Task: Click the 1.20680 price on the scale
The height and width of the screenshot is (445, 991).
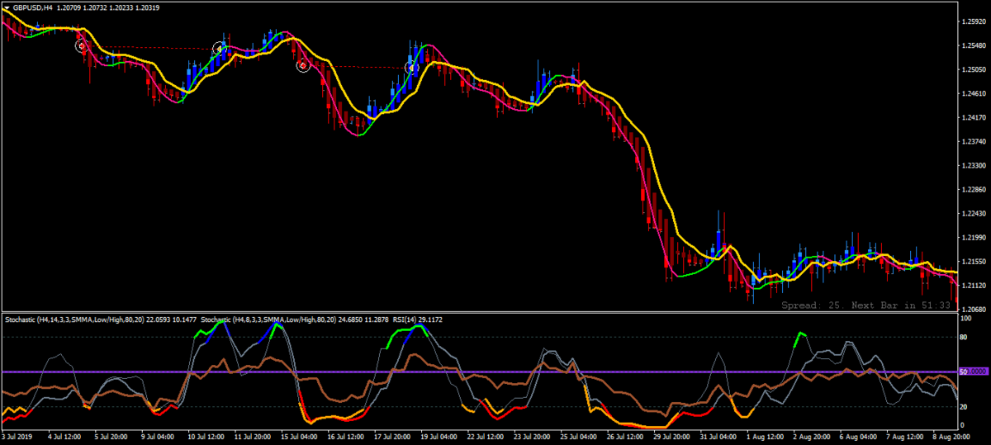Action: (x=974, y=308)
